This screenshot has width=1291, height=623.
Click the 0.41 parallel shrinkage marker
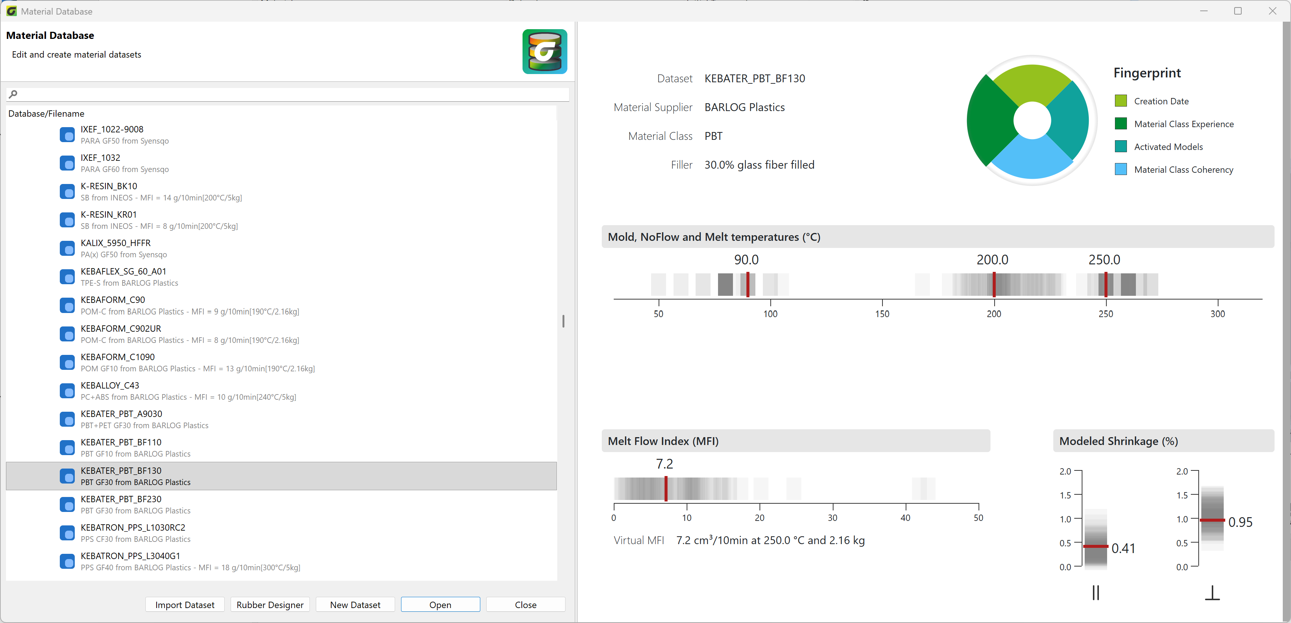pyautogui.click(x=1096, y=546)
